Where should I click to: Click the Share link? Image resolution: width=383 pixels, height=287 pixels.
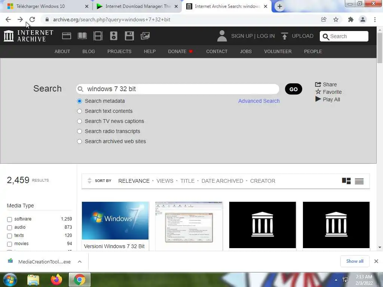point(326,84)
